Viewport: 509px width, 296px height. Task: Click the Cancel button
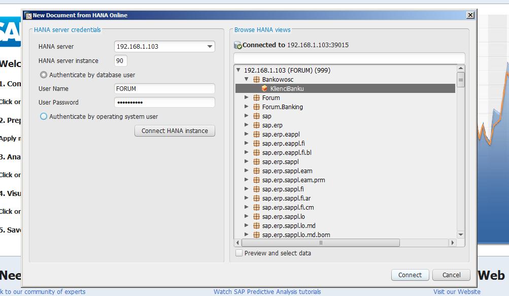(x=451, y=275)
